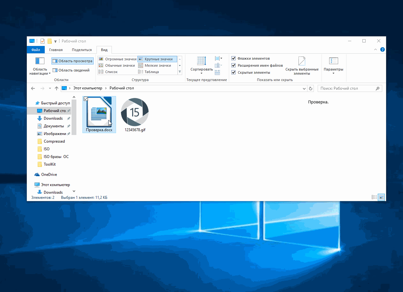The image size is (403, 292).
Task: Choose Таблица layout
Action: (x=149, y=72)
